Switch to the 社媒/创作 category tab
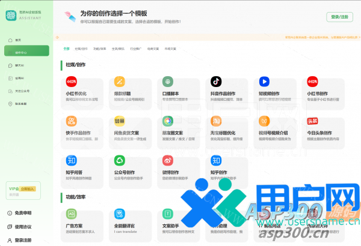This screenshot has width=361, height=246. pyautogui.click(x=81, y=47)
